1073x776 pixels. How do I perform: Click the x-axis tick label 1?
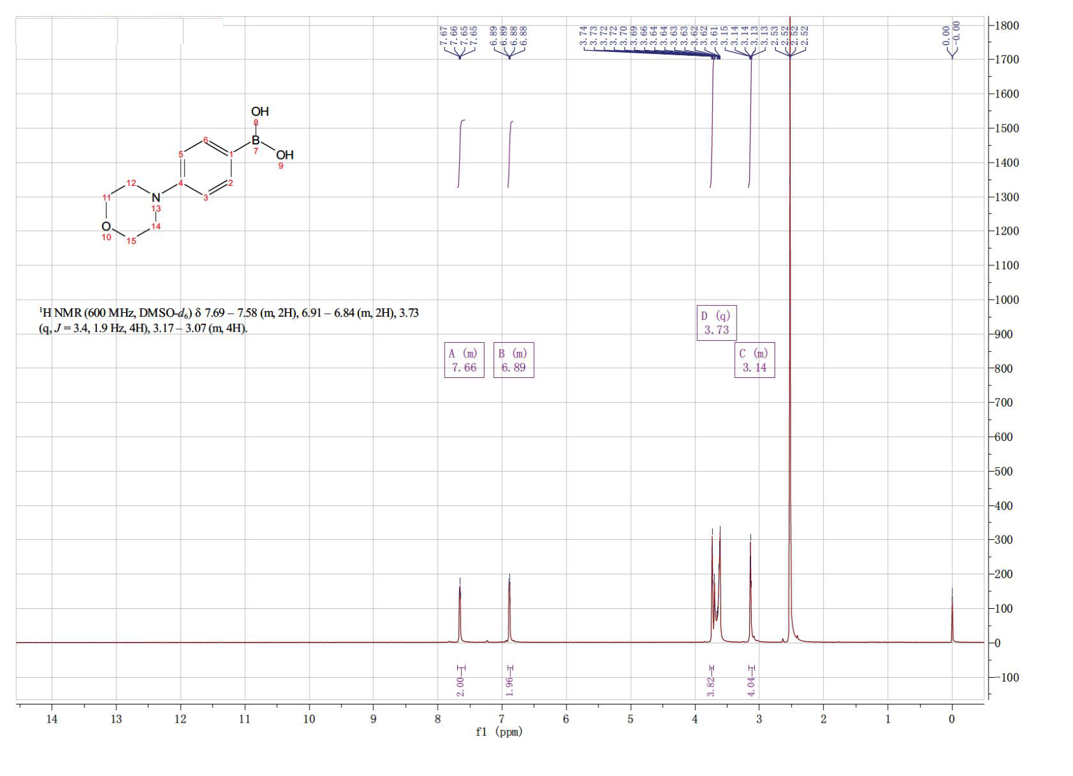coord(888,719)
